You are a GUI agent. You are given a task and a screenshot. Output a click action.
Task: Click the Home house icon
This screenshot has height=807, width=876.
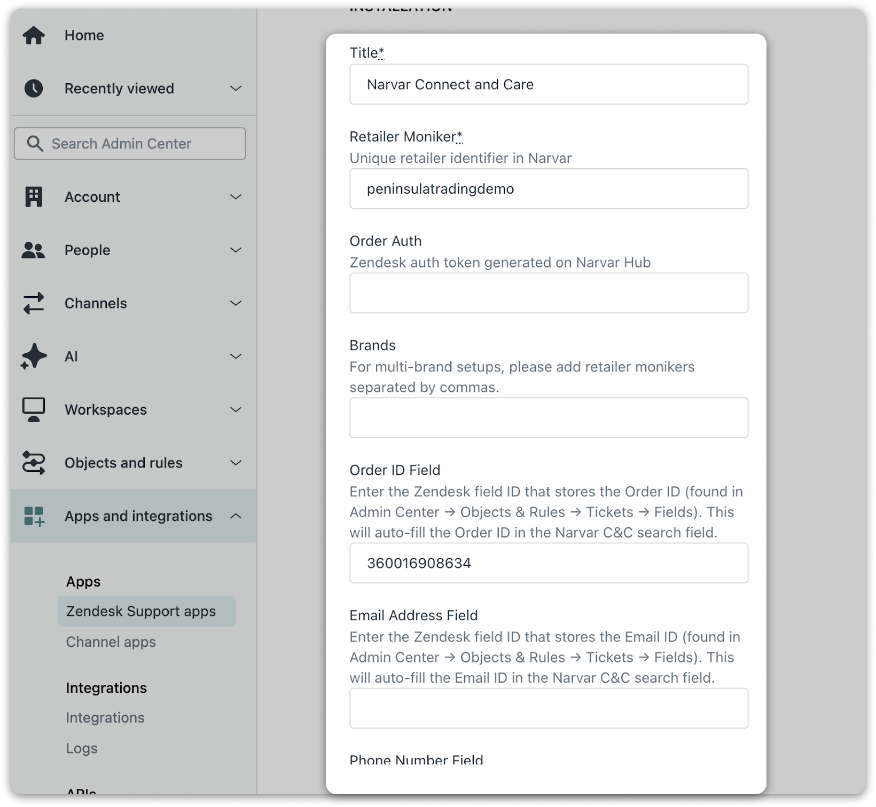[x=34, y=35]
